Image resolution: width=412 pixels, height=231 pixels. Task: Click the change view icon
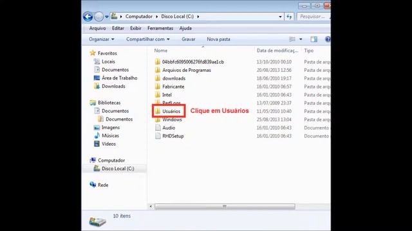[x=292, y=39]
